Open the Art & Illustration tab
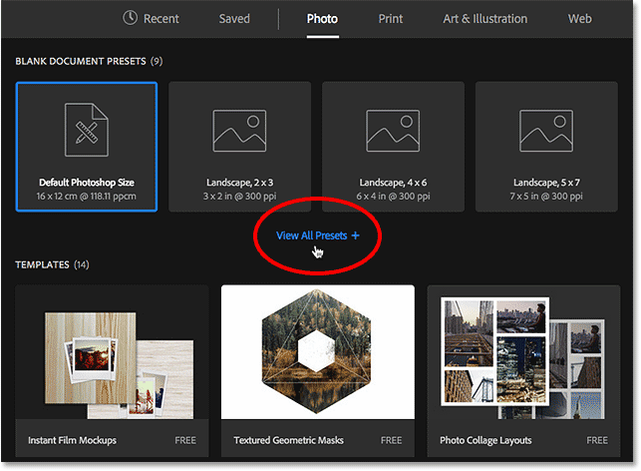 [x=485, y=19]
